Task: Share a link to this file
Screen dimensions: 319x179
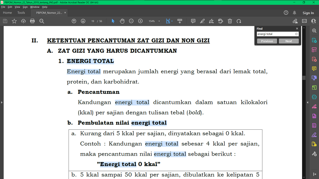Action: pos(295,21)
